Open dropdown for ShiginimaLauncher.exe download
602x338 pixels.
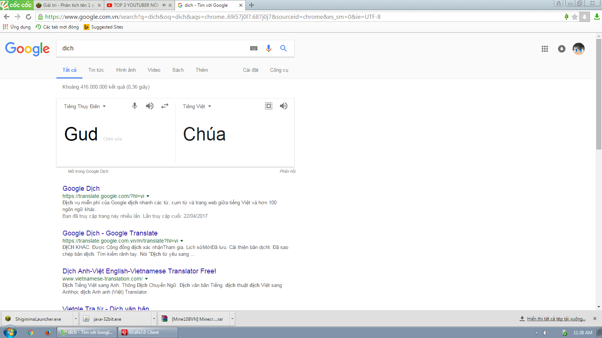pyautogui.click(x=76, y=319)
